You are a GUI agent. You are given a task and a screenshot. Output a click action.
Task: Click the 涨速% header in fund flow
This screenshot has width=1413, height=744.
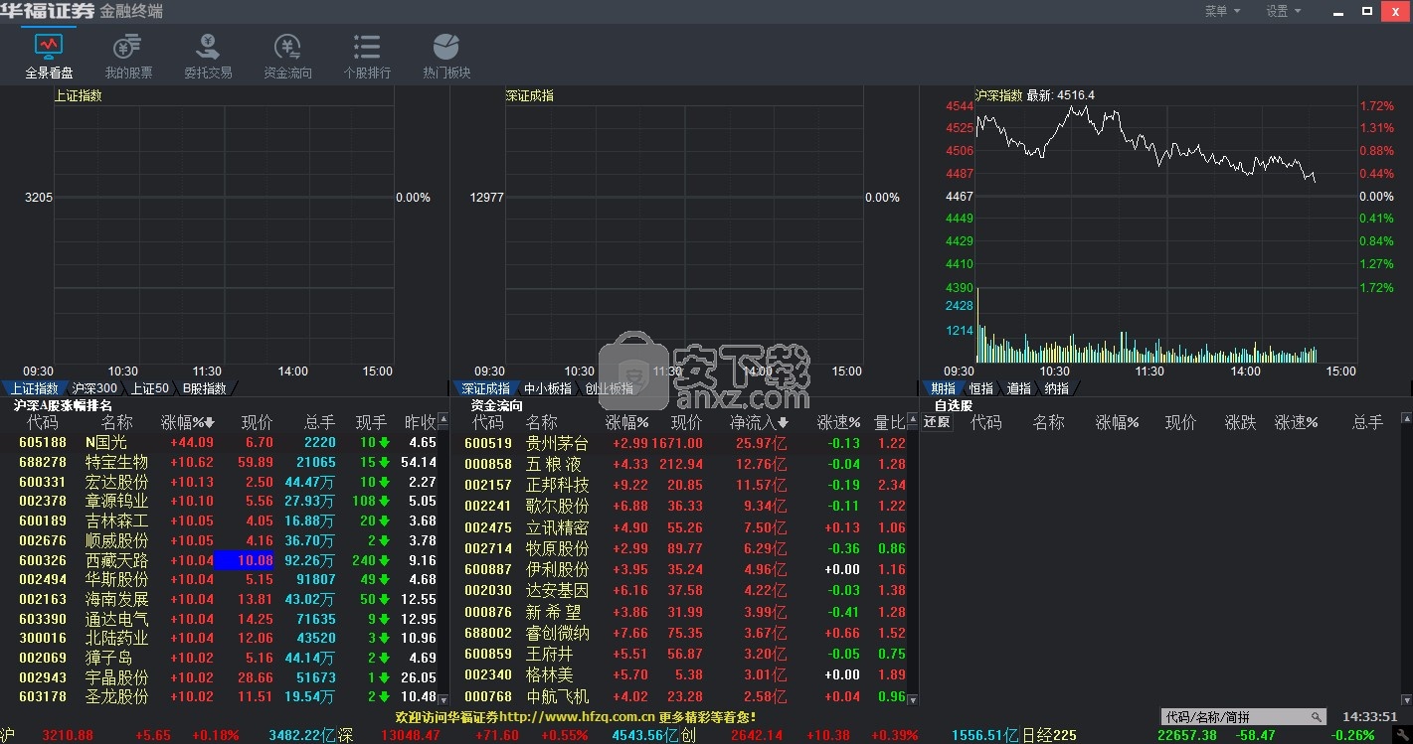(839, 423)
